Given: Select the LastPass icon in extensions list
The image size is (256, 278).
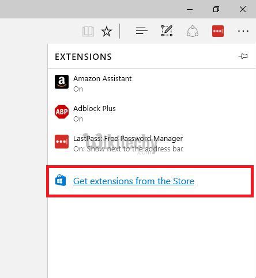Looking at the screenshot, I should tap(62, 142).
